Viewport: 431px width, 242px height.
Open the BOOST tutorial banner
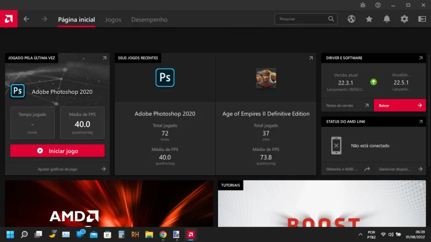tap(322, 203)
